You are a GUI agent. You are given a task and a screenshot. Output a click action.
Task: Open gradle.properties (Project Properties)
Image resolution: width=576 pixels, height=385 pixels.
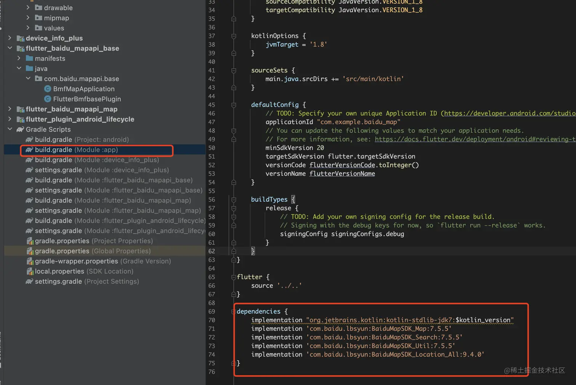tap(94, 241)
